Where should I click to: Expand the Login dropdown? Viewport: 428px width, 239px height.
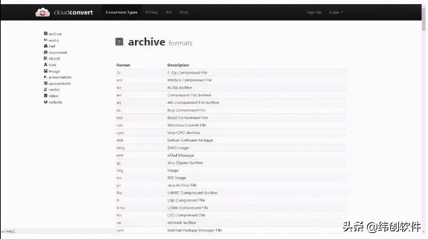(x=336, y=12)
